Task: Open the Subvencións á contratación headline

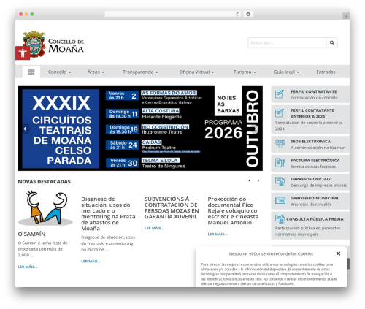Action: 172,207
